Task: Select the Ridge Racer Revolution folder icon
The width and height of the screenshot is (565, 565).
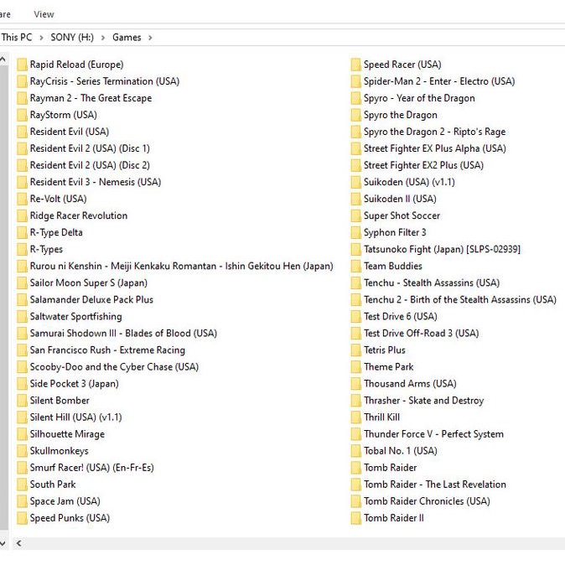Action: (22, 215)
